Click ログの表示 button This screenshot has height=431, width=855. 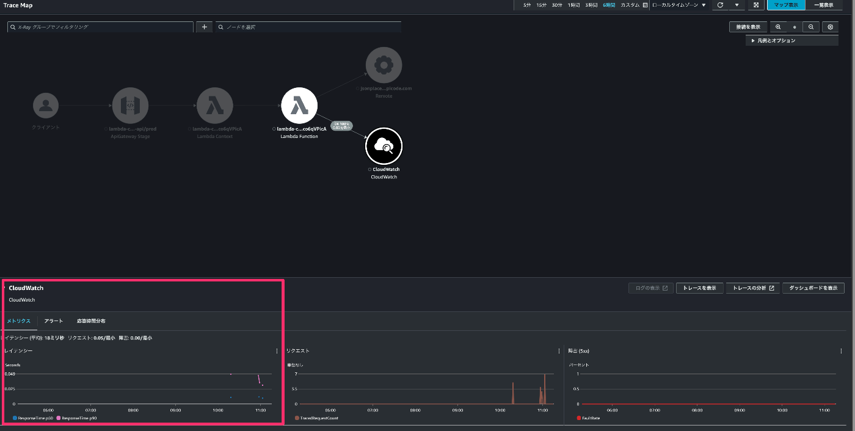click(x=652, y=288)
